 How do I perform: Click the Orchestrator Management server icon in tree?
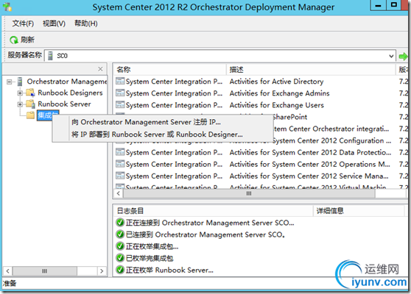coord(20,82)
